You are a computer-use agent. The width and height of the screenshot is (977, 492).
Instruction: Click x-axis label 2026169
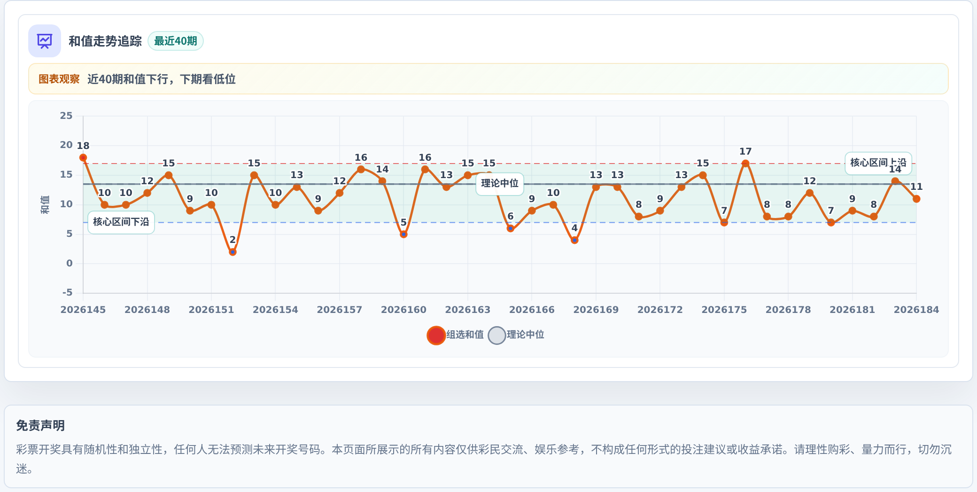coord(596,310)
